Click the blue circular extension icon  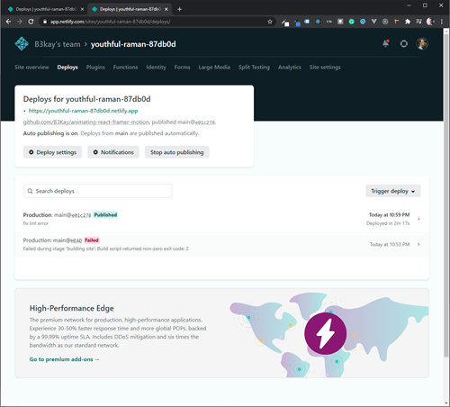point(363,22)
